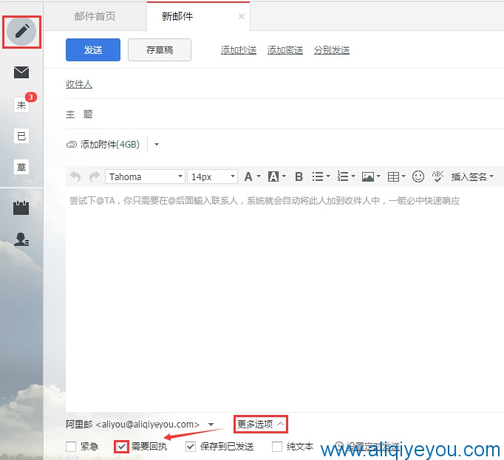Click the paperclip attachment icon
Image resolution: width=504 pixels, height=460 pixels.
coord(72,145)
